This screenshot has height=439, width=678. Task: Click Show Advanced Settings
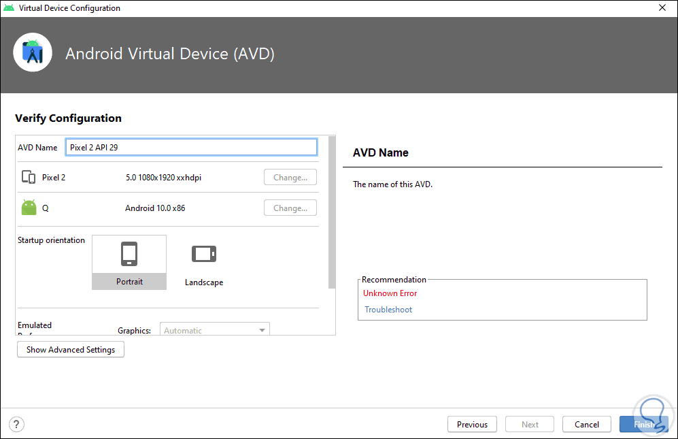[70, 349]
